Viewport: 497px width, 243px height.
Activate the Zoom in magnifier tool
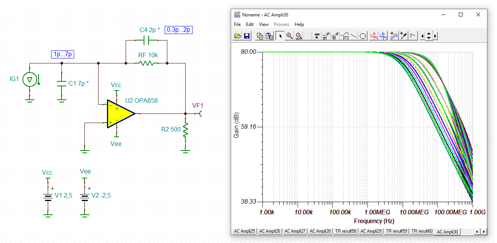pyautogui.click(x=290, y=36)
